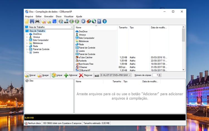
Task: Click the new document toolbar icon
Action: [x=27, y=21]
